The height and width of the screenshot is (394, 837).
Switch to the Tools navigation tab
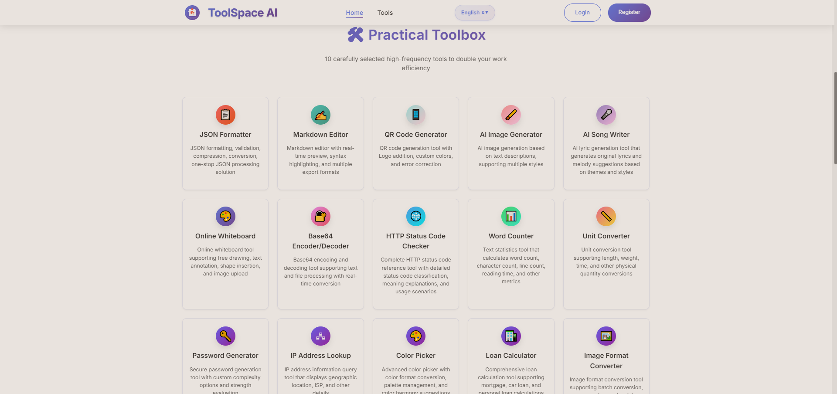coord(384,13)
